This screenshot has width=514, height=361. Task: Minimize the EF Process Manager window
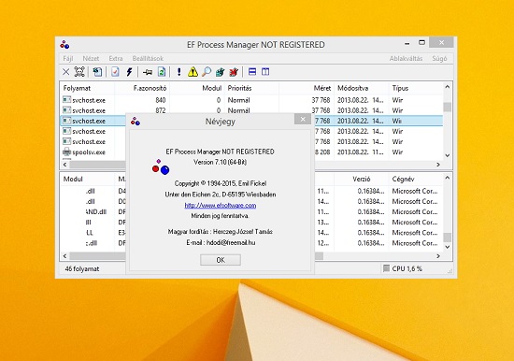[x=407, y=43]
